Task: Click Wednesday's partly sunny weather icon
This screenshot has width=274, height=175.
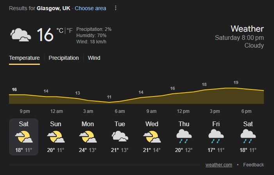Action: point(152,137)
